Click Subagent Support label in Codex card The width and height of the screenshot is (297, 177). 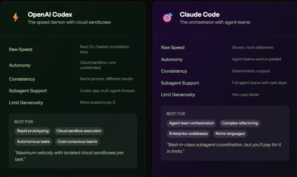pyautogui.click(x=28, y=91)
